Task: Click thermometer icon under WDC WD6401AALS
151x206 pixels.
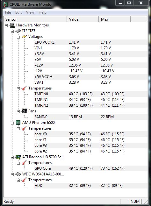Action: (24, 180)
